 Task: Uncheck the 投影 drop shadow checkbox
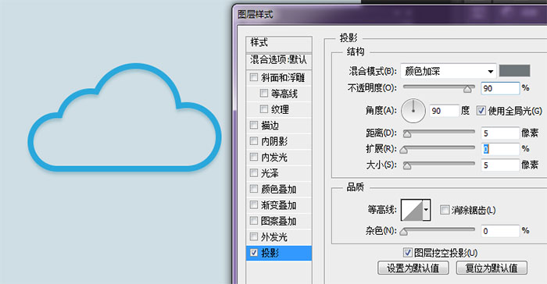coord(254,253)
